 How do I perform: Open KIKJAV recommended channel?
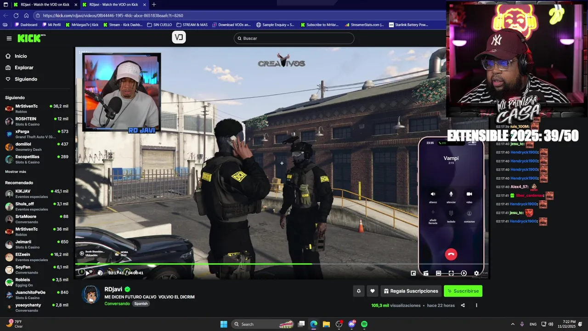pyautogui.click(x=37, y=194)
